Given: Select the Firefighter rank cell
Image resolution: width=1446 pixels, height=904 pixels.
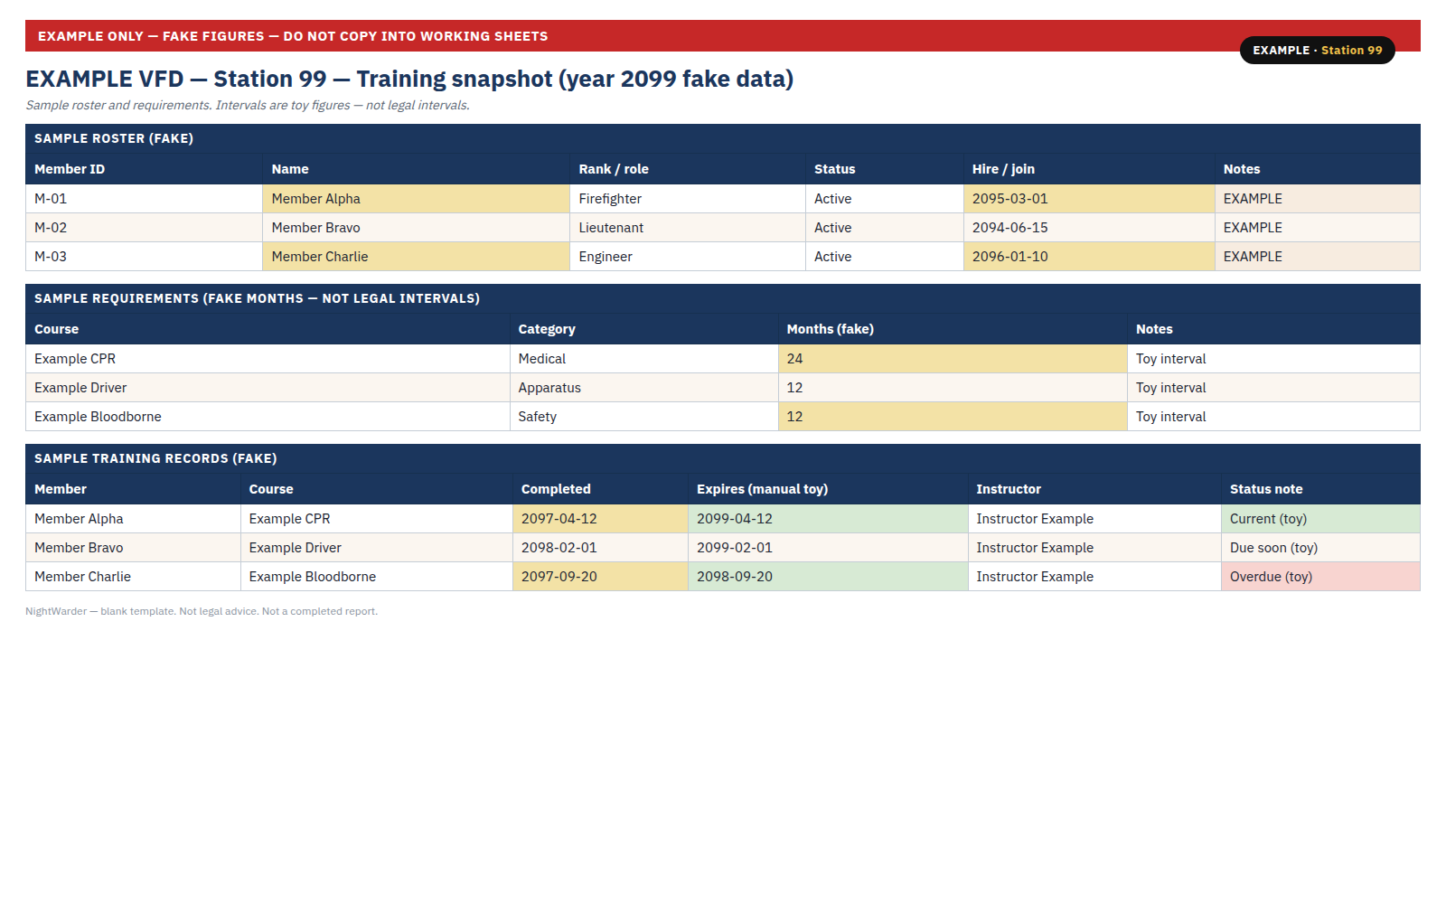Looking at the screenshot, I should coord(688,199).
